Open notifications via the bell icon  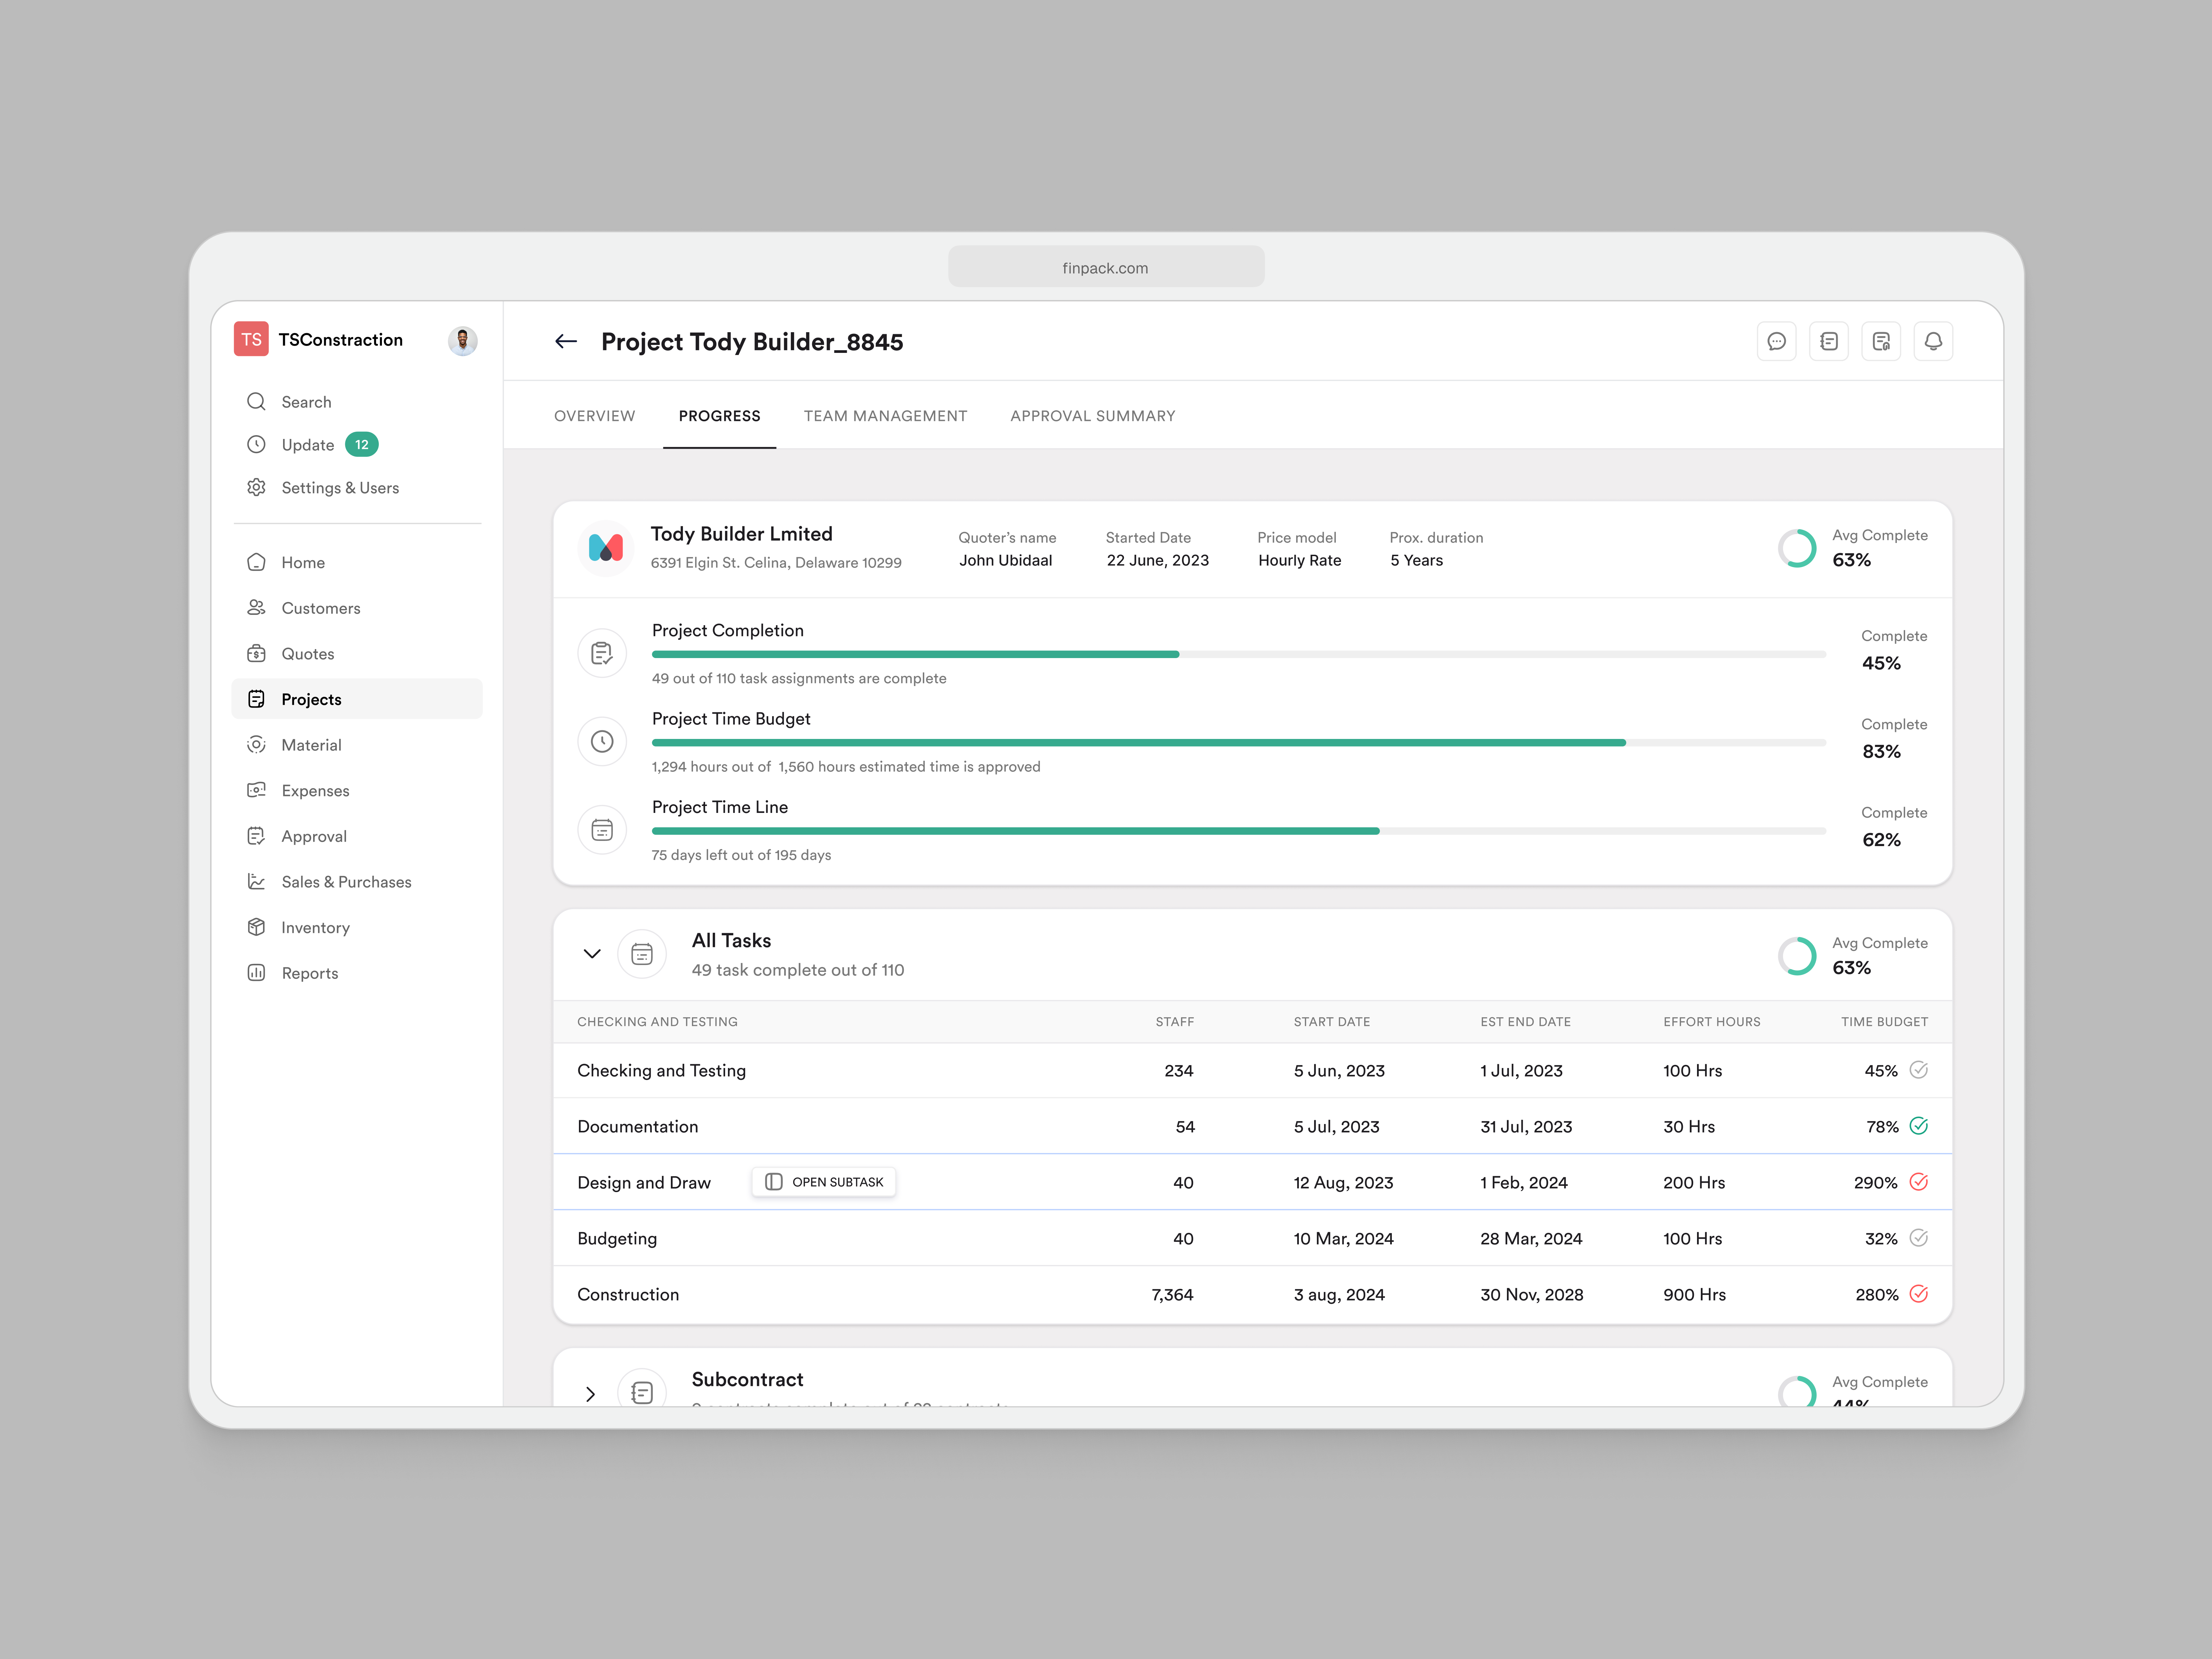tap(1933, 341)
